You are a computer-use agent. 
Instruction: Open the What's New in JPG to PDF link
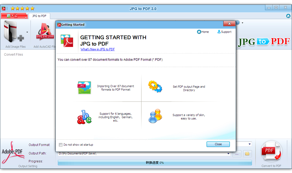[x=98, y=49]
